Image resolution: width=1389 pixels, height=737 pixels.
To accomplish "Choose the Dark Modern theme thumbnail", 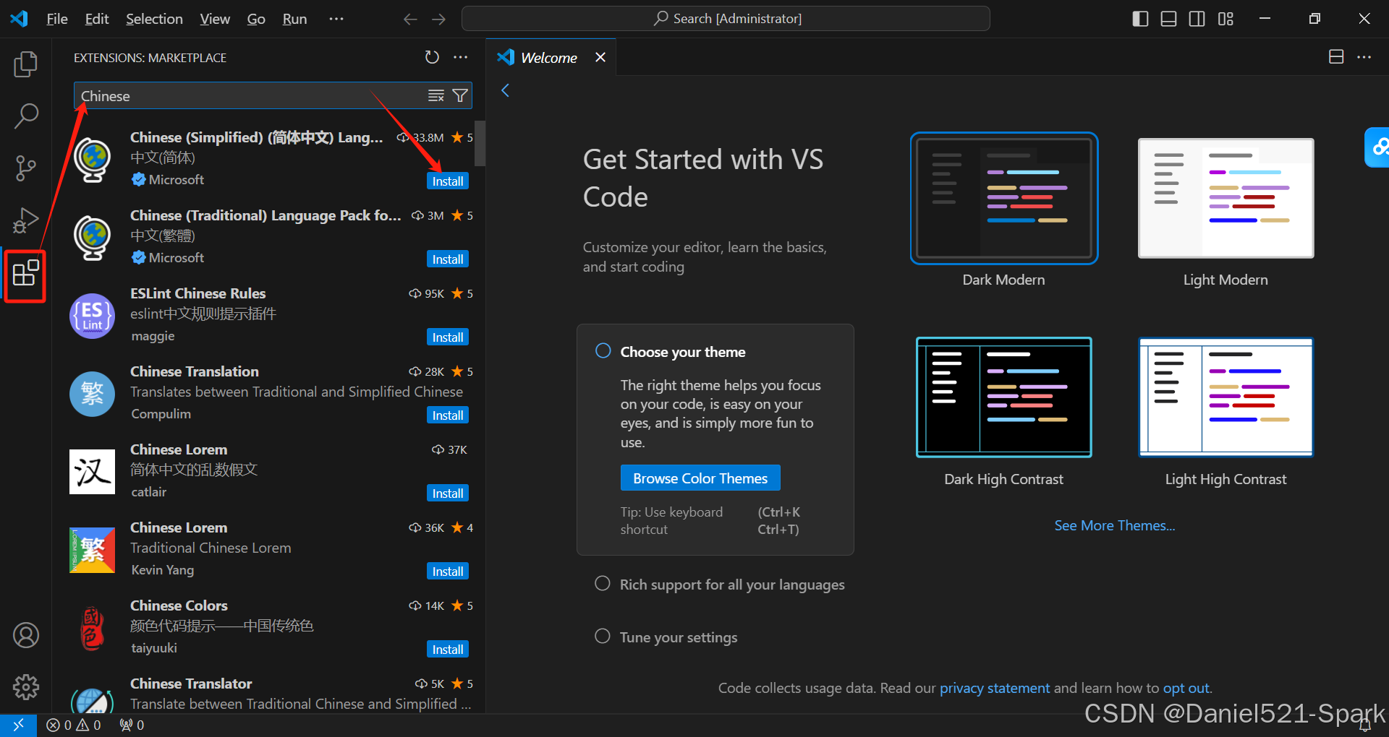I will click(x=1003, y=198).
